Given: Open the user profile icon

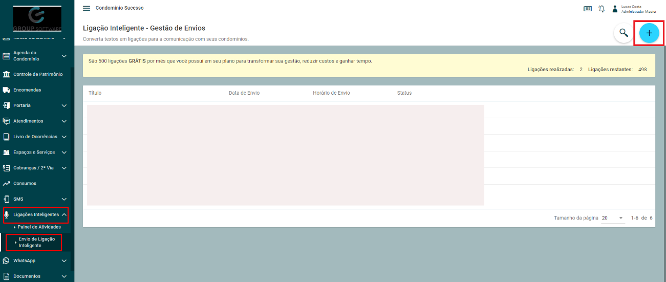Looking at the screenshot, I should pos(615,9).
